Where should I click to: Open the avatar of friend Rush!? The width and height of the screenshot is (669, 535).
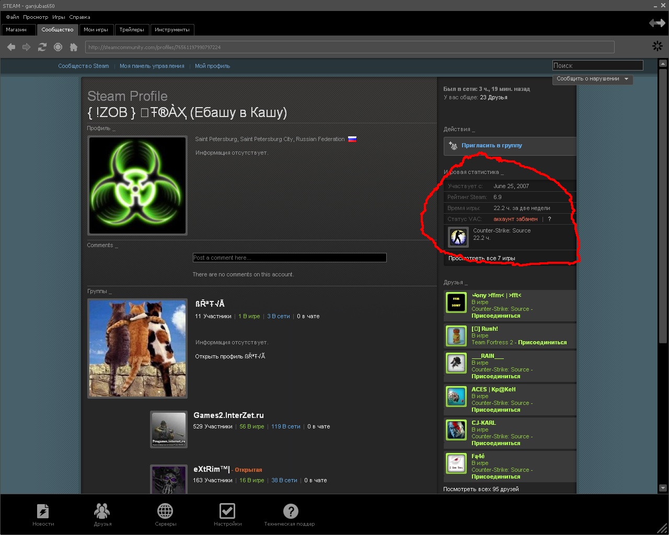tap(456, 336)
